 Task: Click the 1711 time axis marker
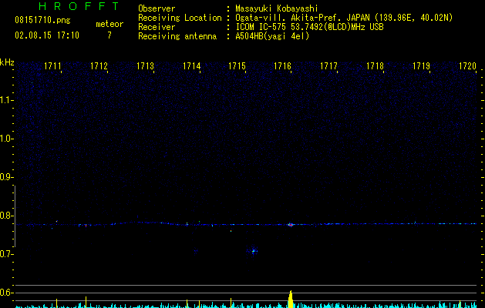click(x=52, y=66)
